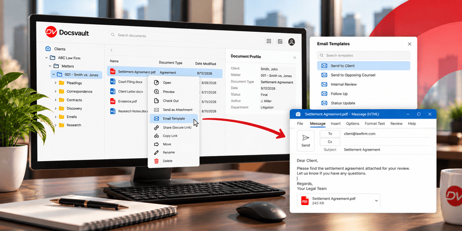This screenshot has width=462, height=231.
Task: Select Send to Client template
Action: (x=364, y=66)
